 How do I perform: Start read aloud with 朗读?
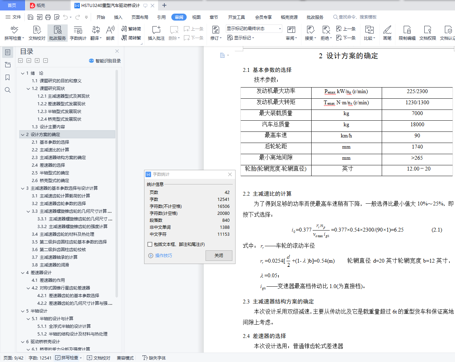(110, 33)
